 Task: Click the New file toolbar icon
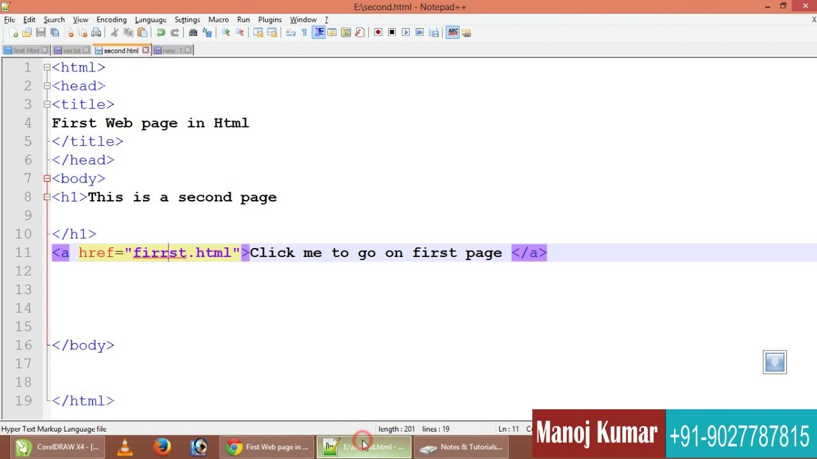tap(13, 33)
